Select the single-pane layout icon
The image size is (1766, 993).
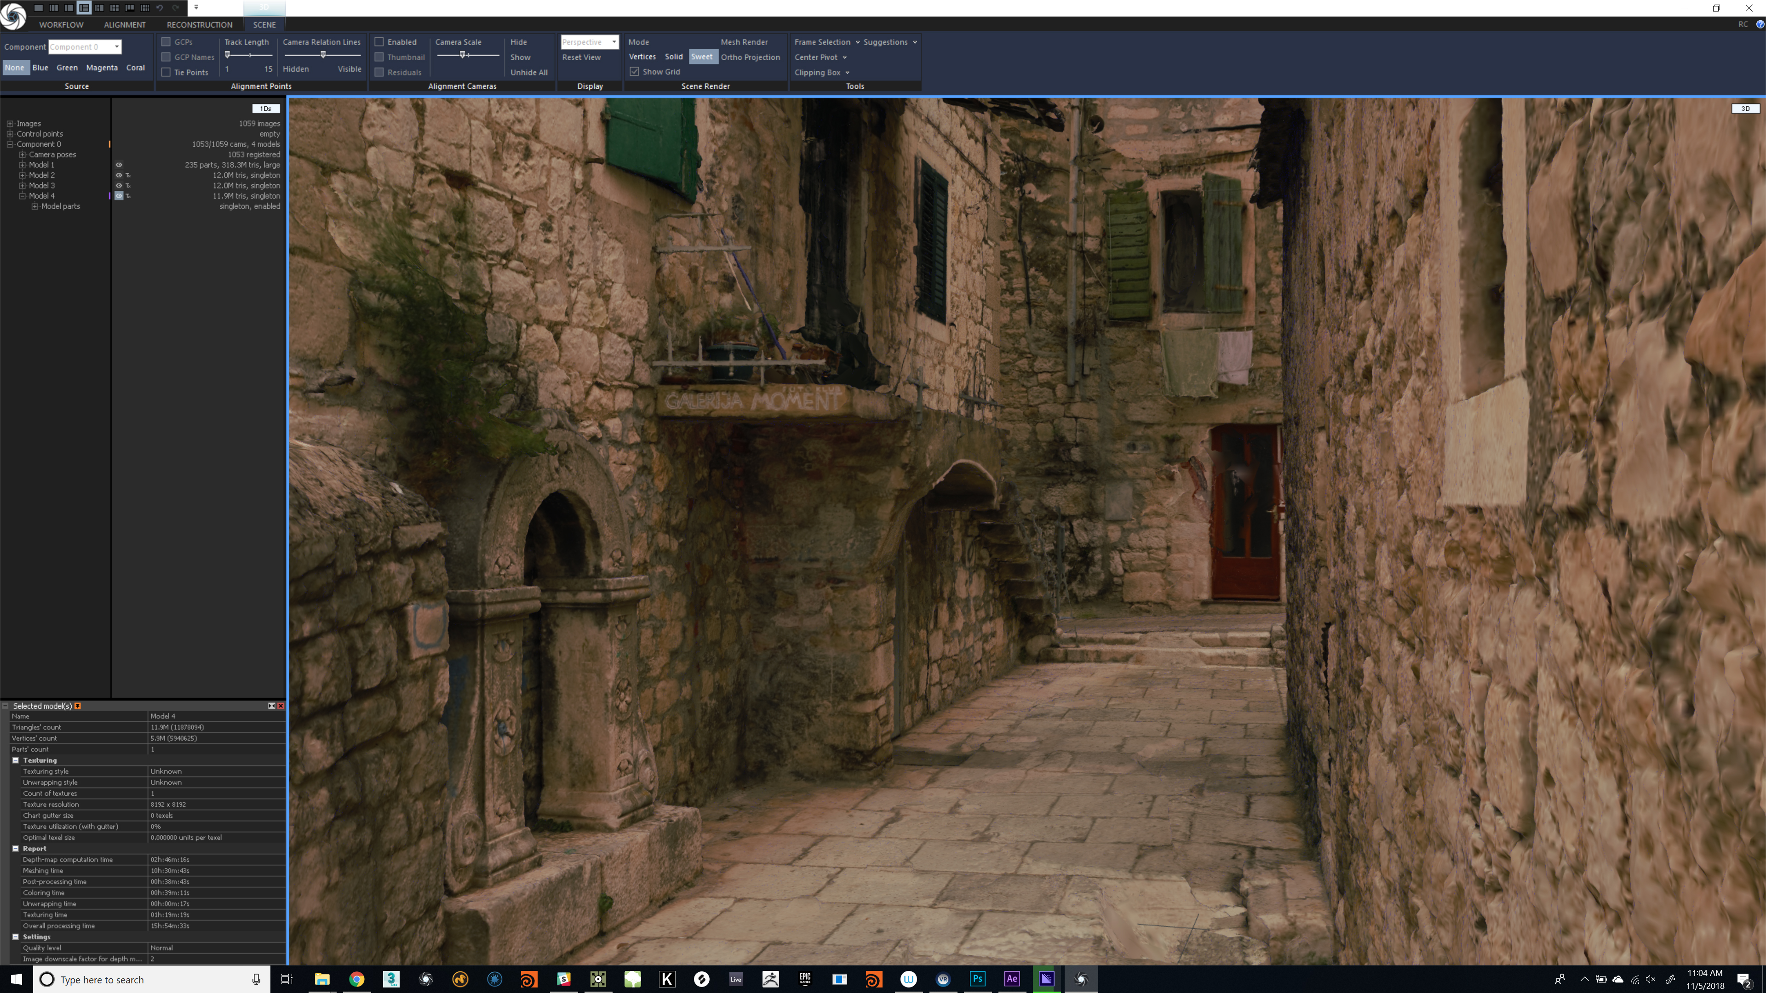[x=38, y=7]
